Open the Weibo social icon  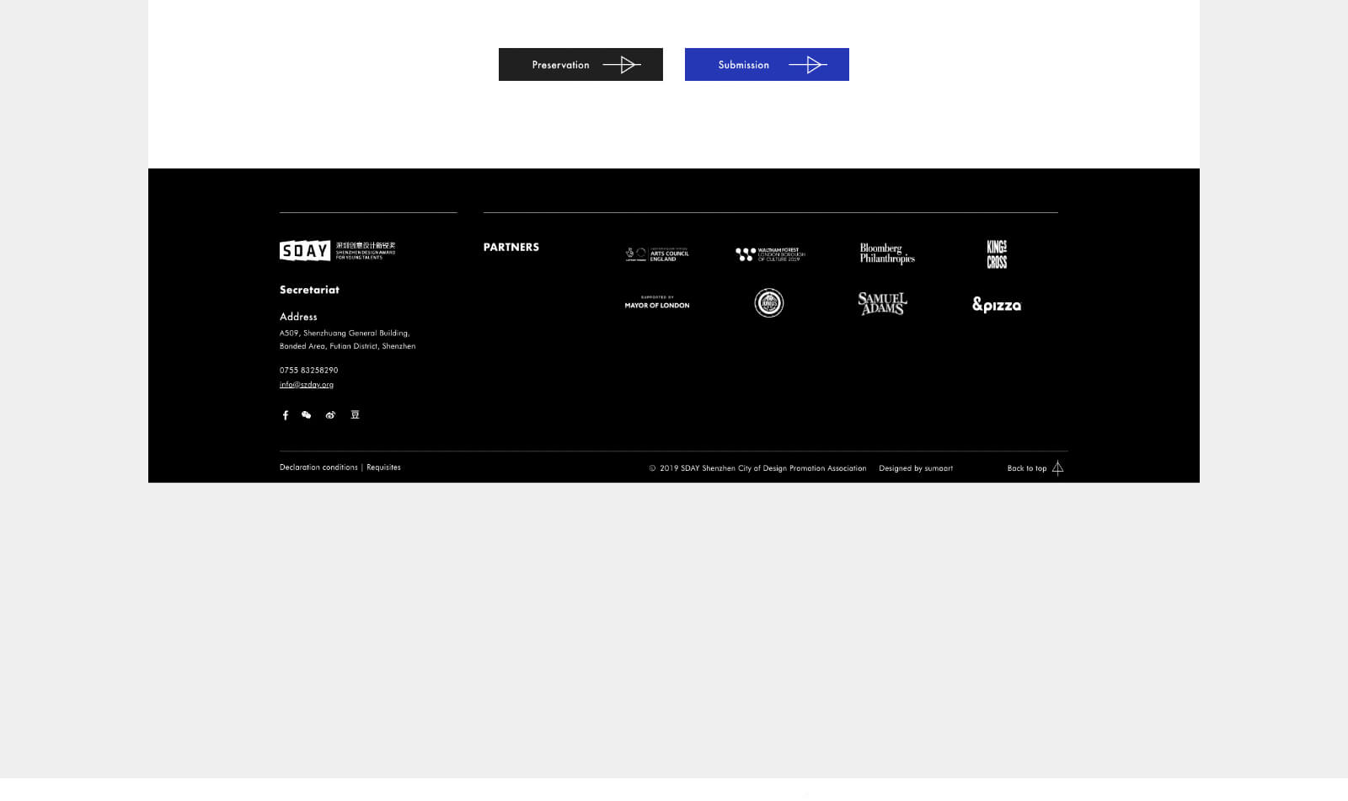click(330, 415)
